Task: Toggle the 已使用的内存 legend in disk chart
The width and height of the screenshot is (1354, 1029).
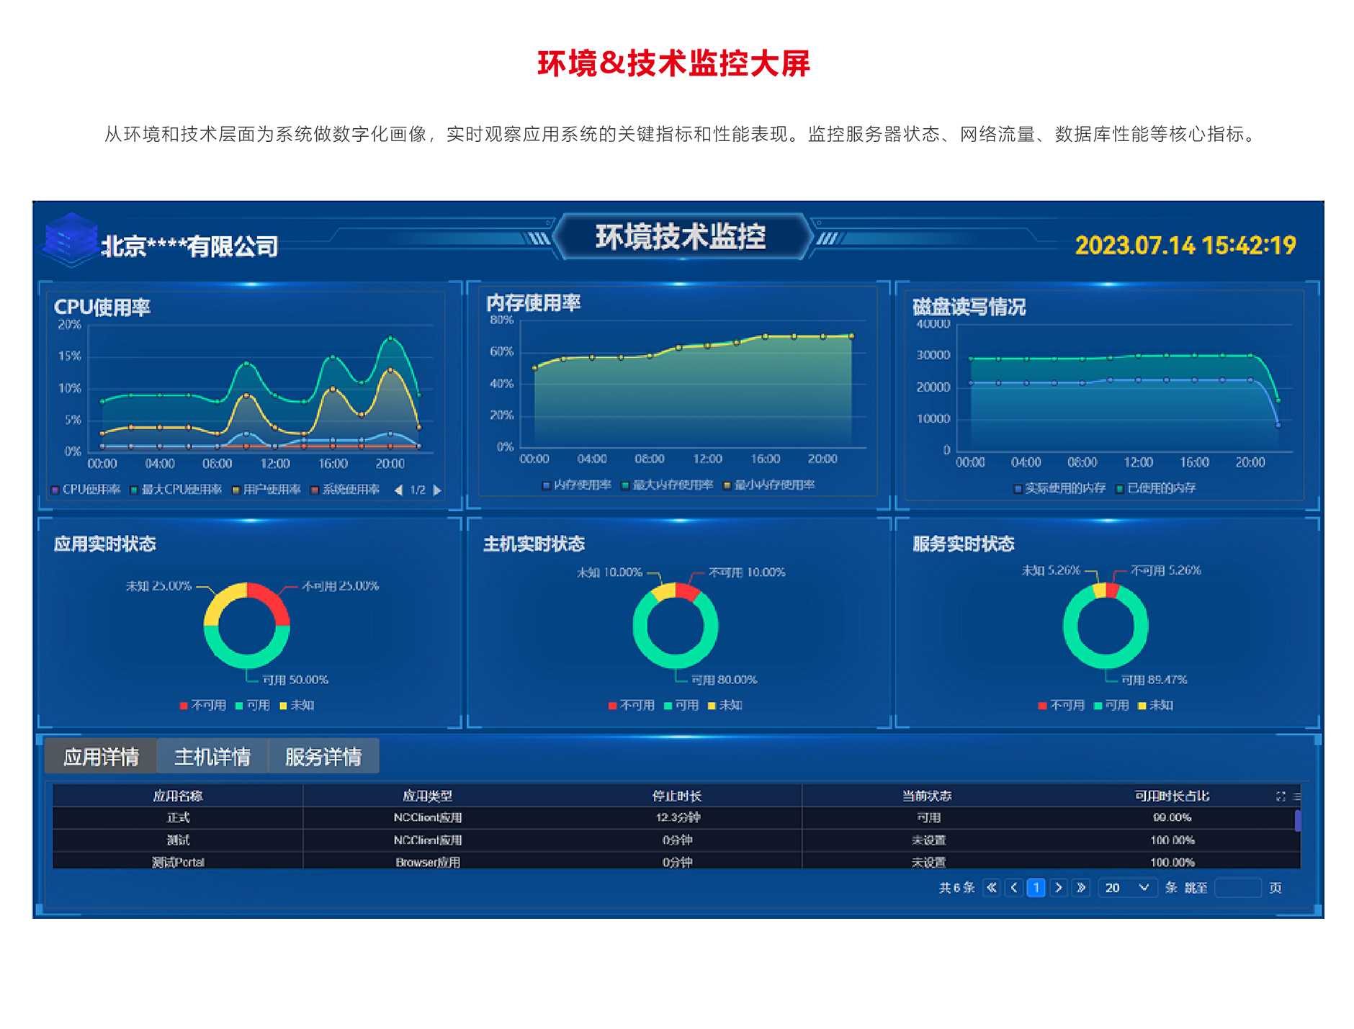Action: coord(1155,488)
